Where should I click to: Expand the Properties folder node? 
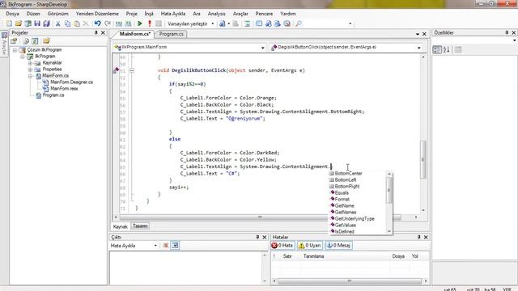pyautogui.click(x=30, y=70)
